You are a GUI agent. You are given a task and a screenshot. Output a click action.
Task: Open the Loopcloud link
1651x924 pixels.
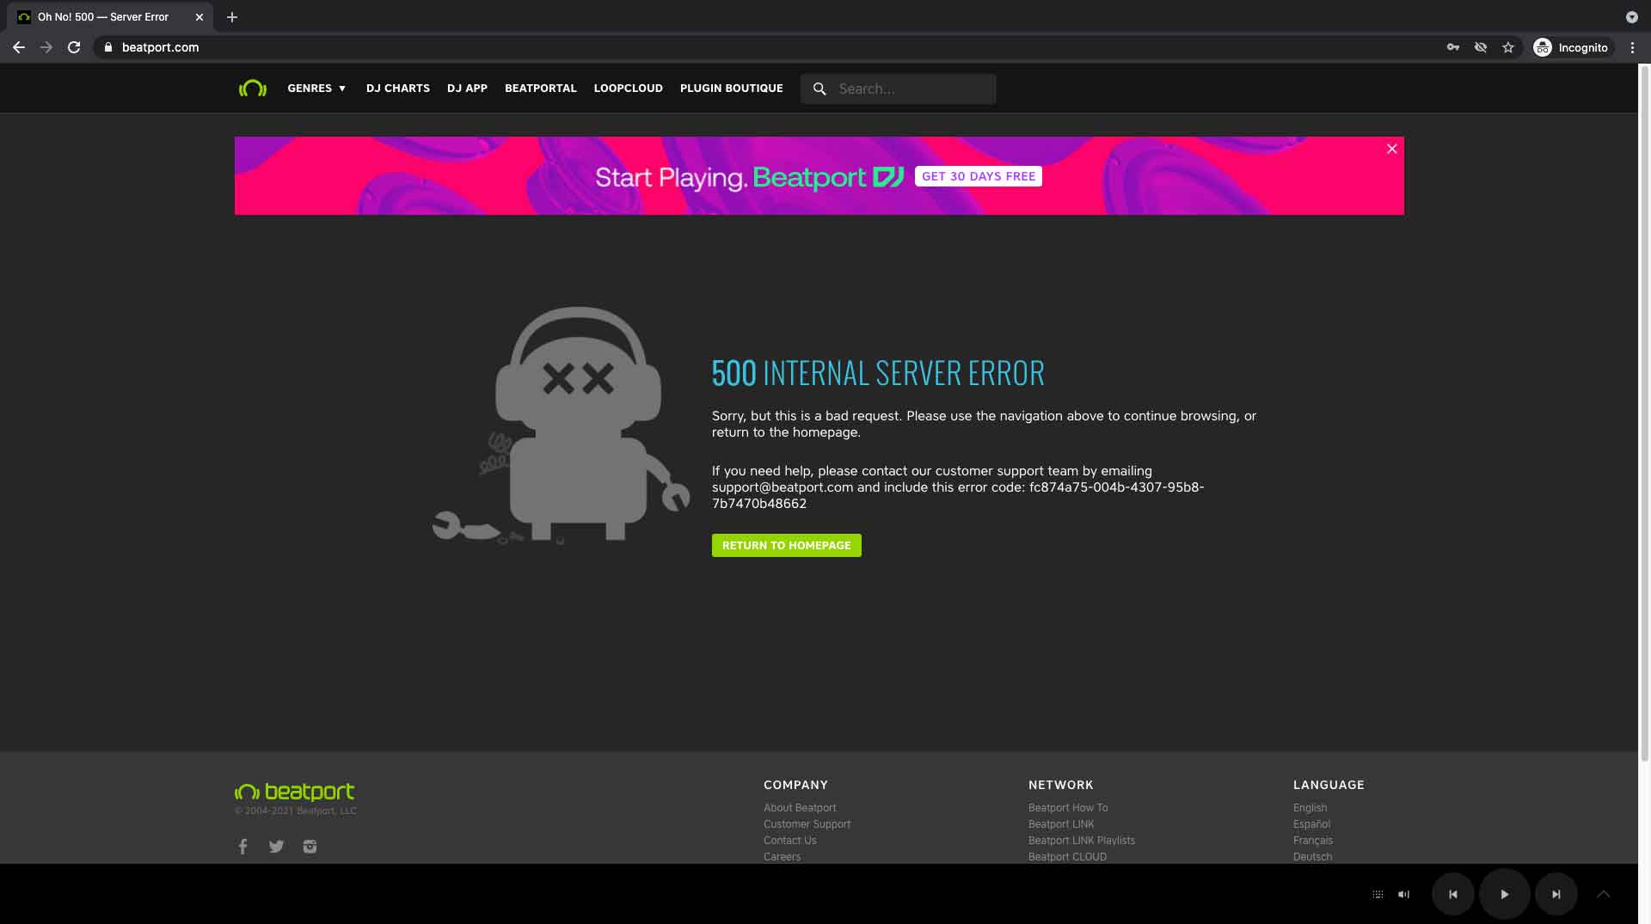pos(629,89)
